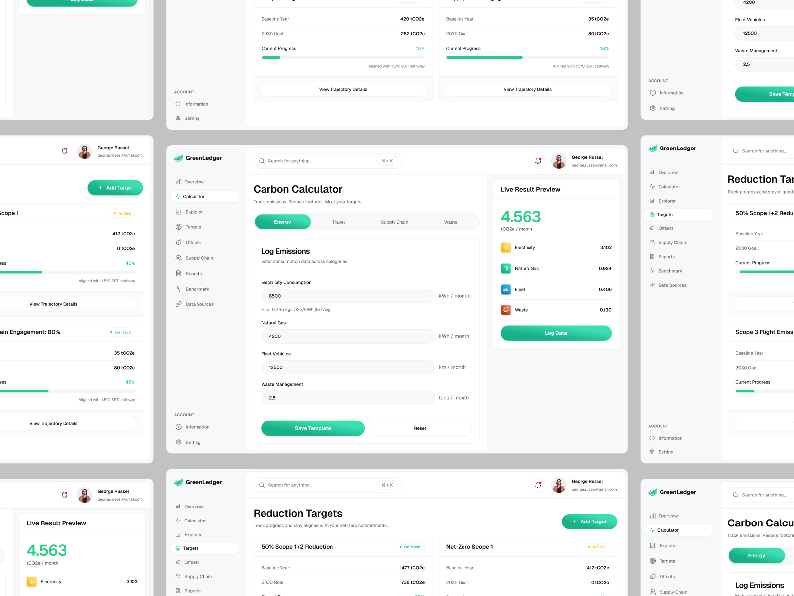
Task: Click the Log Data button in Live Result Preview
Action: point(556,333)
